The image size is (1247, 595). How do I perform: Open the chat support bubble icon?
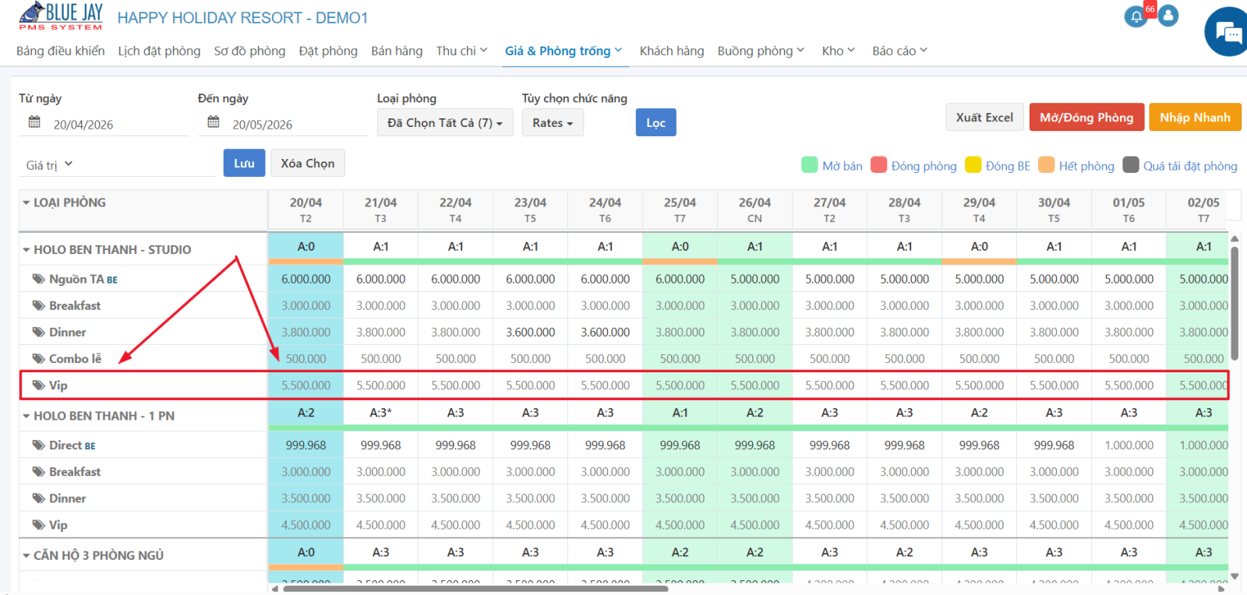coord(1228,33)
